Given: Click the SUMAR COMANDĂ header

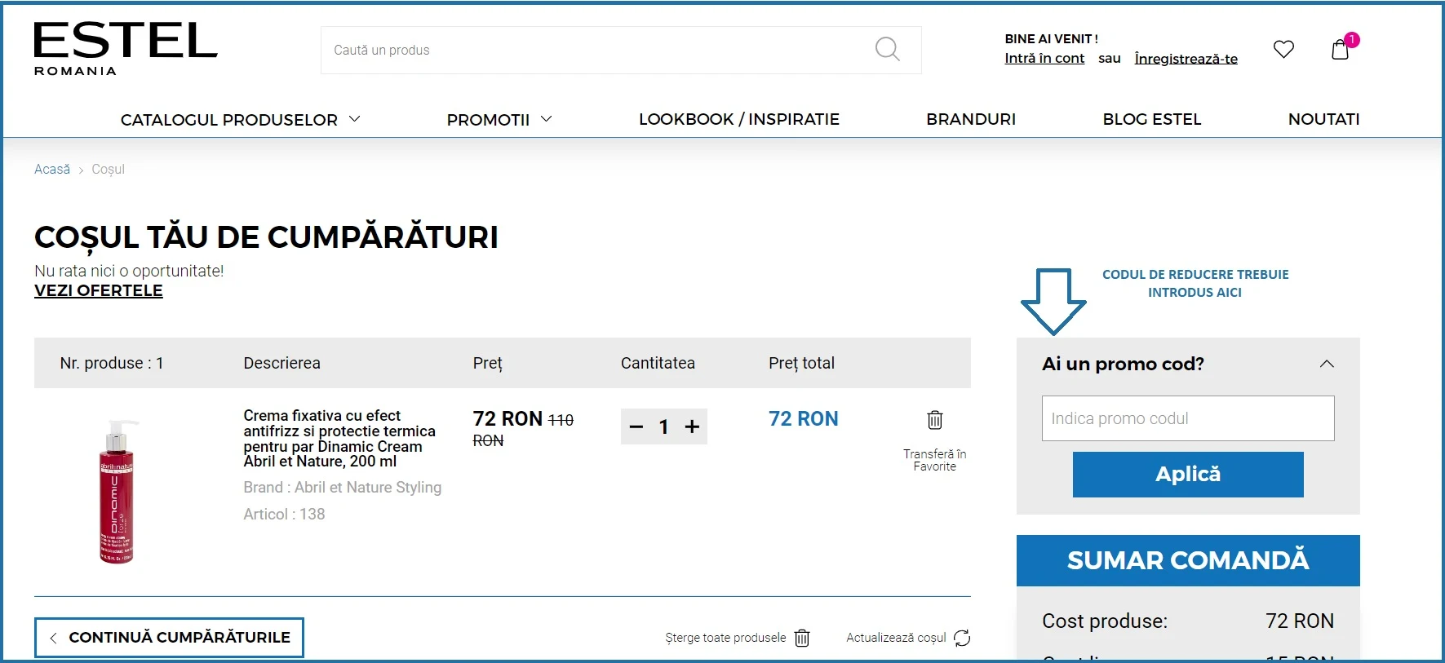Looking at the screenshot, I should point(1188,560).
